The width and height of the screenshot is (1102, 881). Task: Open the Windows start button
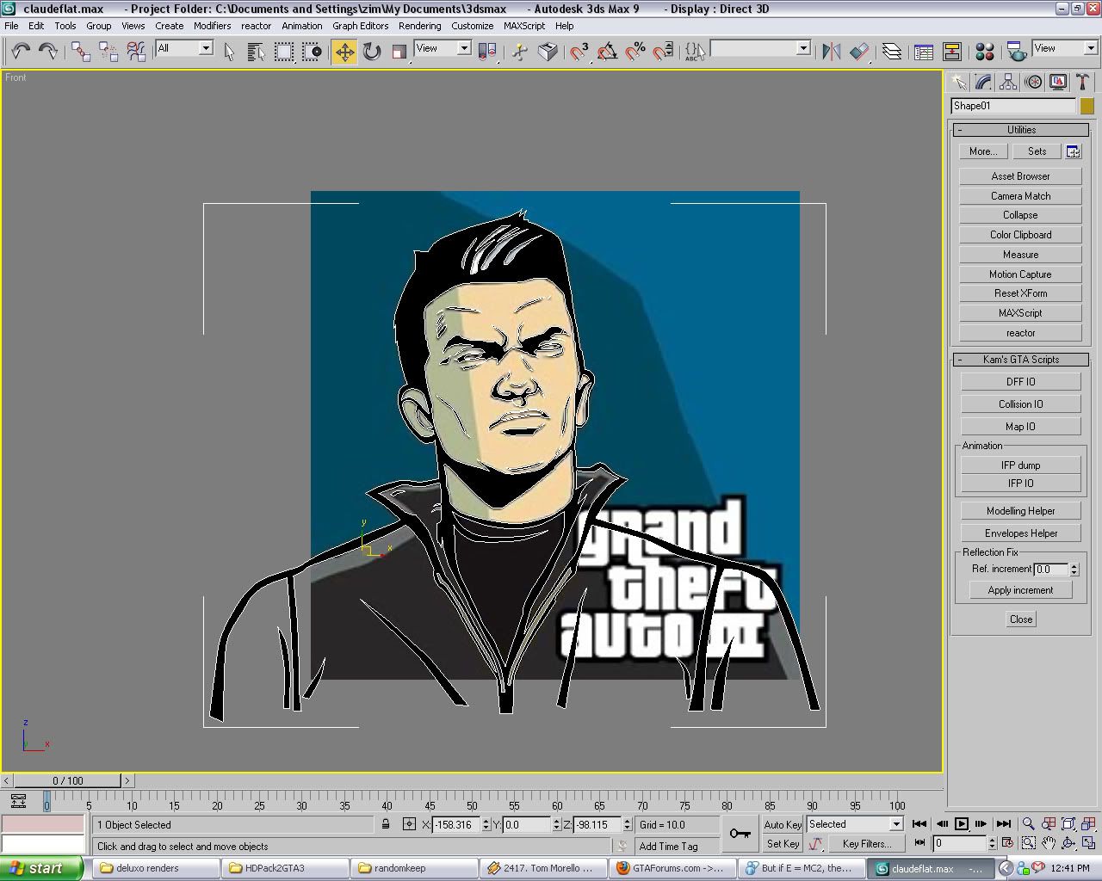click(42, 868)
